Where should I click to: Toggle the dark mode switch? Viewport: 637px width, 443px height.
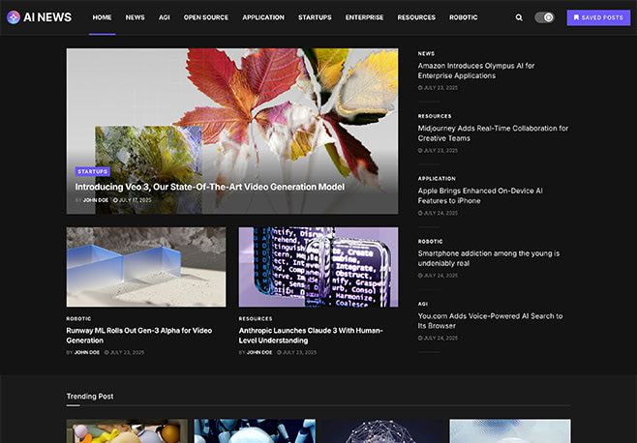(544, 17)
